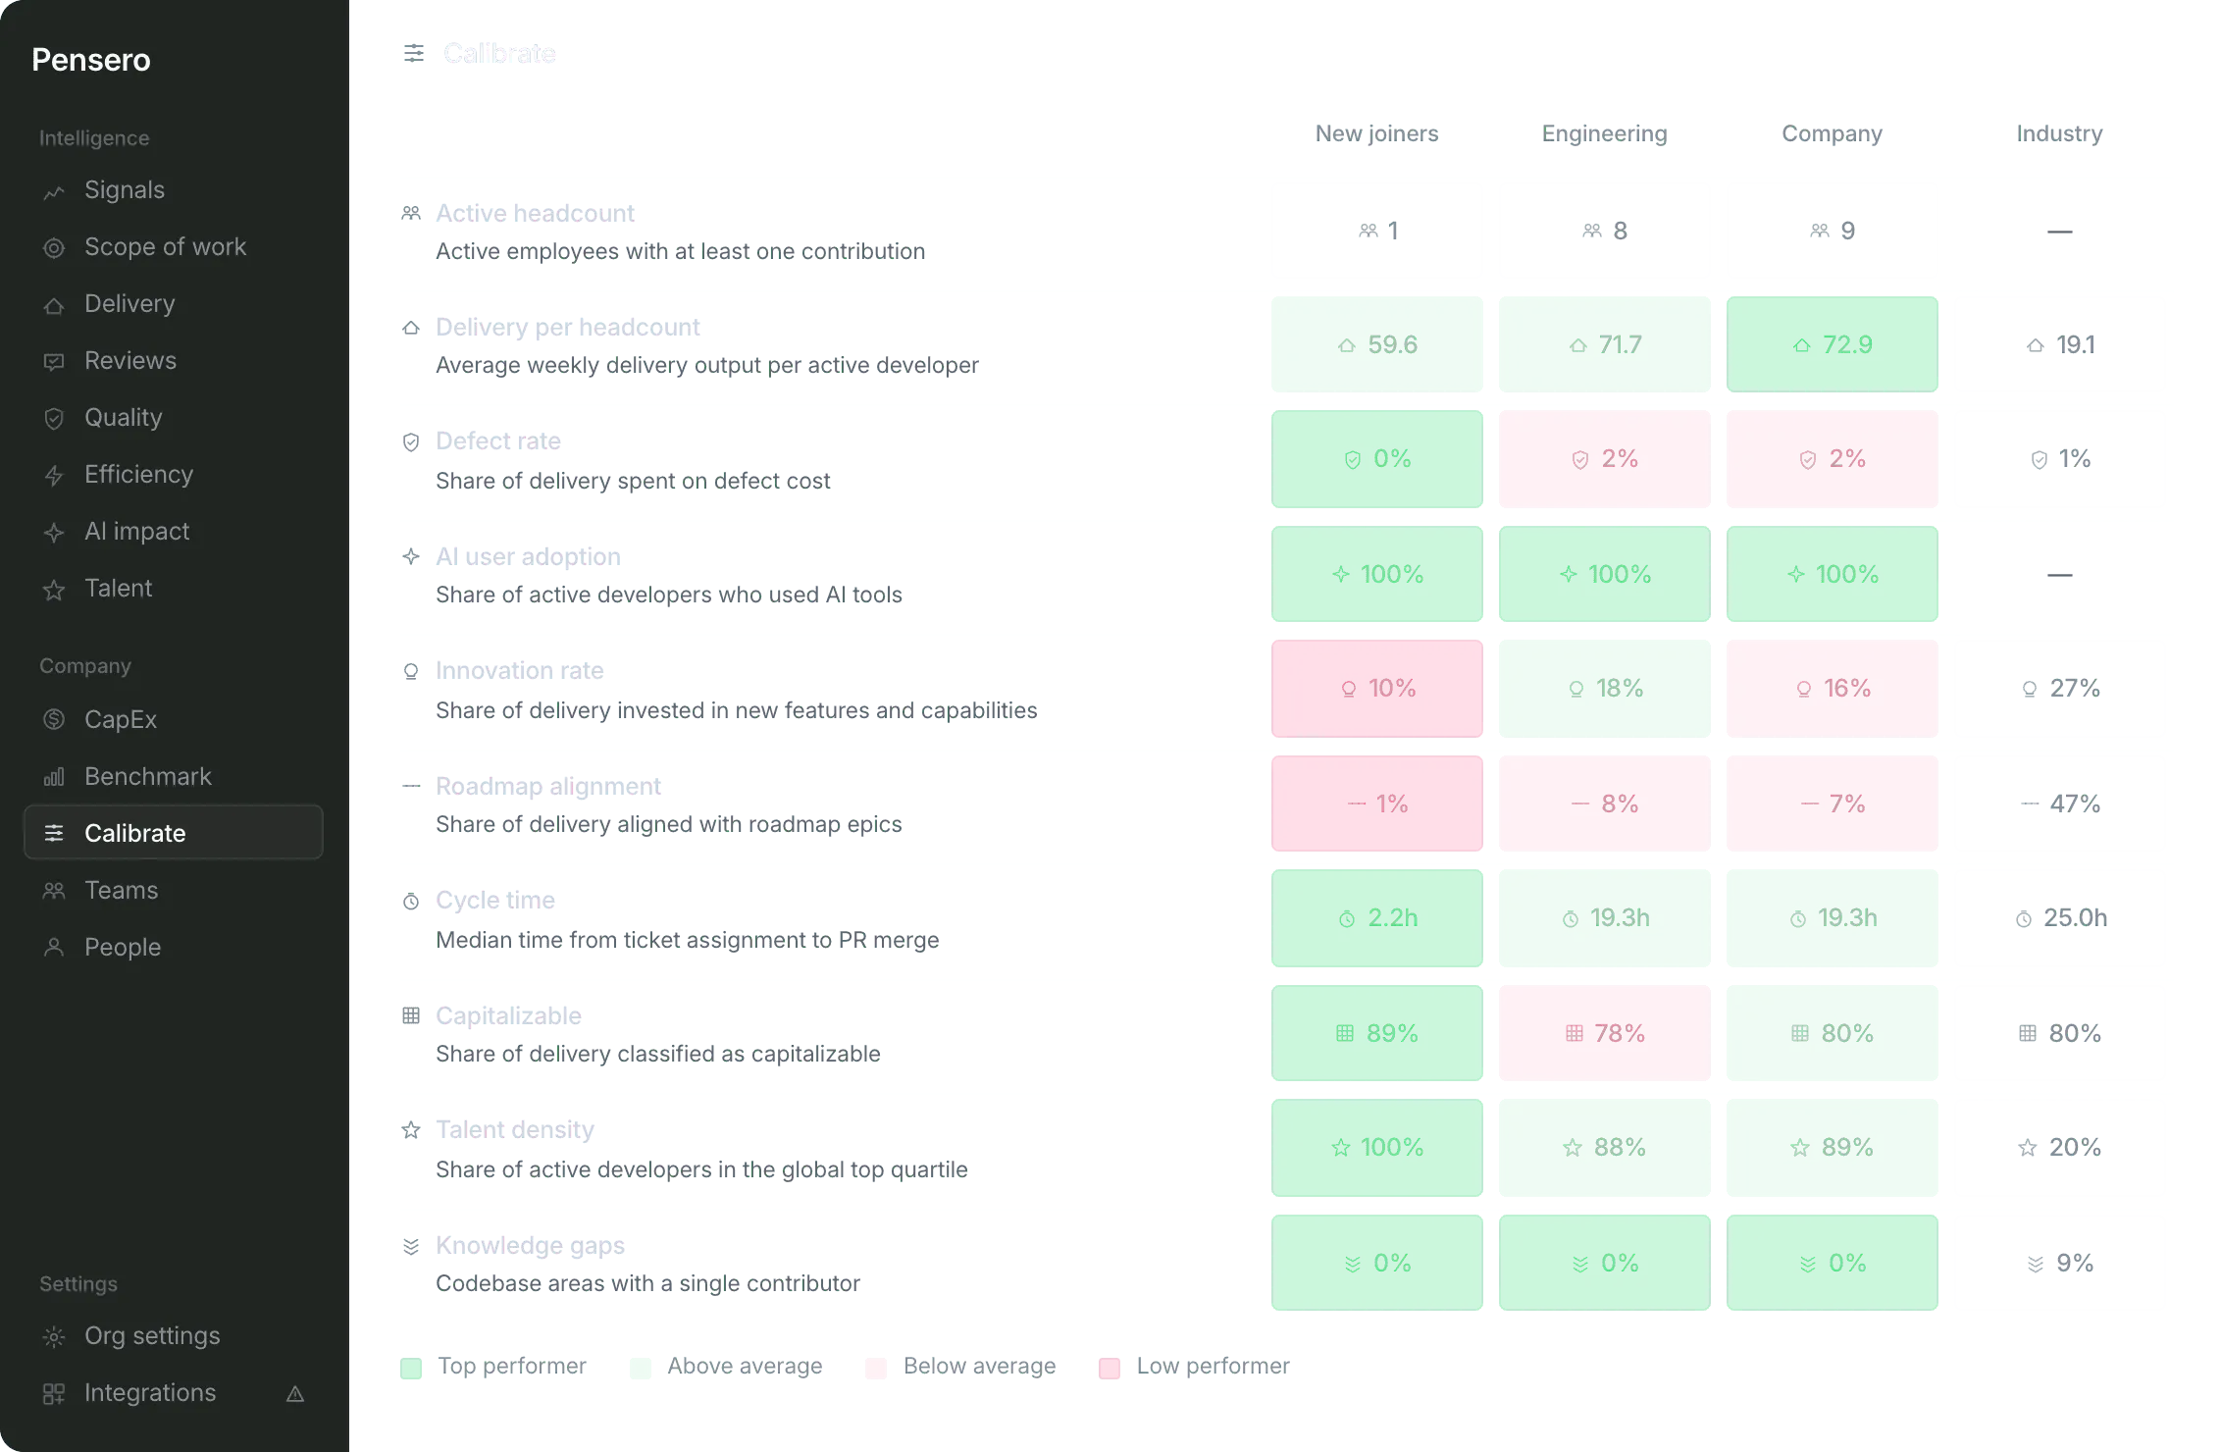Screen dimensions: 2221x1452
Task: Click the Cycle time stopwatch icon in row label
Action: click(411, 901)
